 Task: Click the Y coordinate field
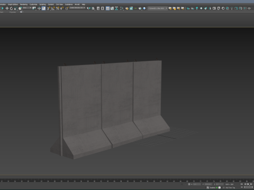pyautogui.click(x=208, y=184)
